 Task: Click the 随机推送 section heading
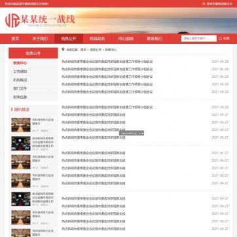(x=22, y=109)
